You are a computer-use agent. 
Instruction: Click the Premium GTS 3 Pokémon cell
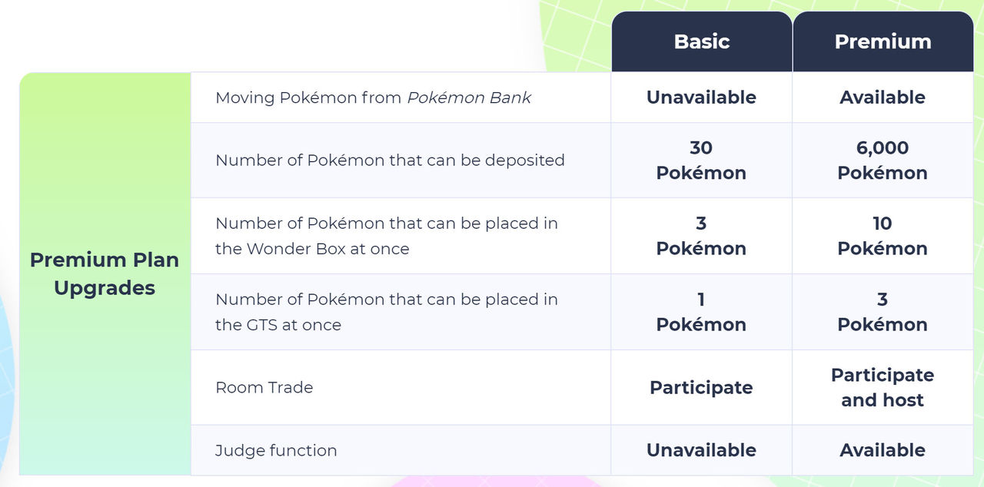(883, 312)
